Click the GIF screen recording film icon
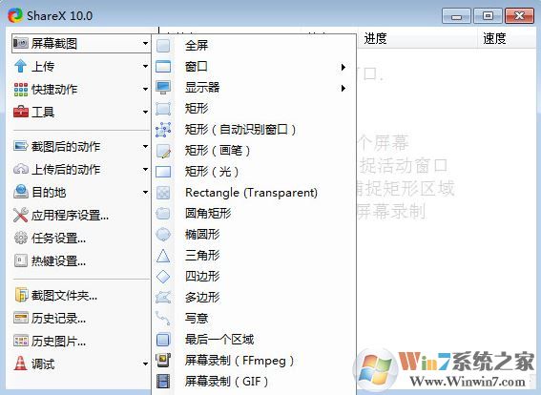Image resolution: width=541 pixels, height=395 pixels. (163, 382)
